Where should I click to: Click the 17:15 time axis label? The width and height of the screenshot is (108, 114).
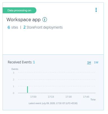click(x=51, y=97)
